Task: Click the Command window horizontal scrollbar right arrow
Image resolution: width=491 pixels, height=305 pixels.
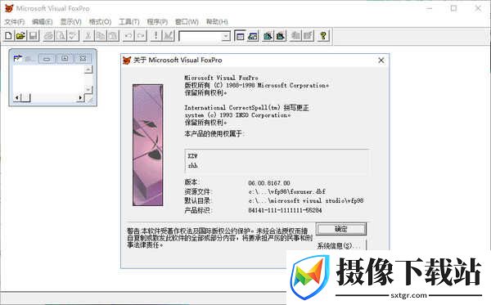Action: [x=80, y=97]
